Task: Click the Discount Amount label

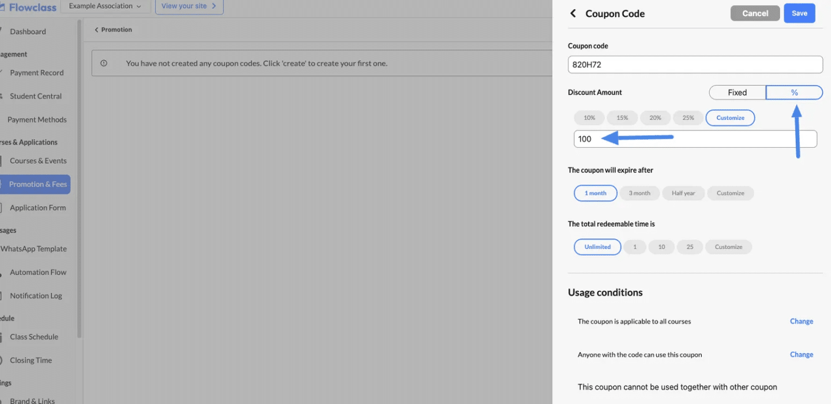Action: [595, 92]
